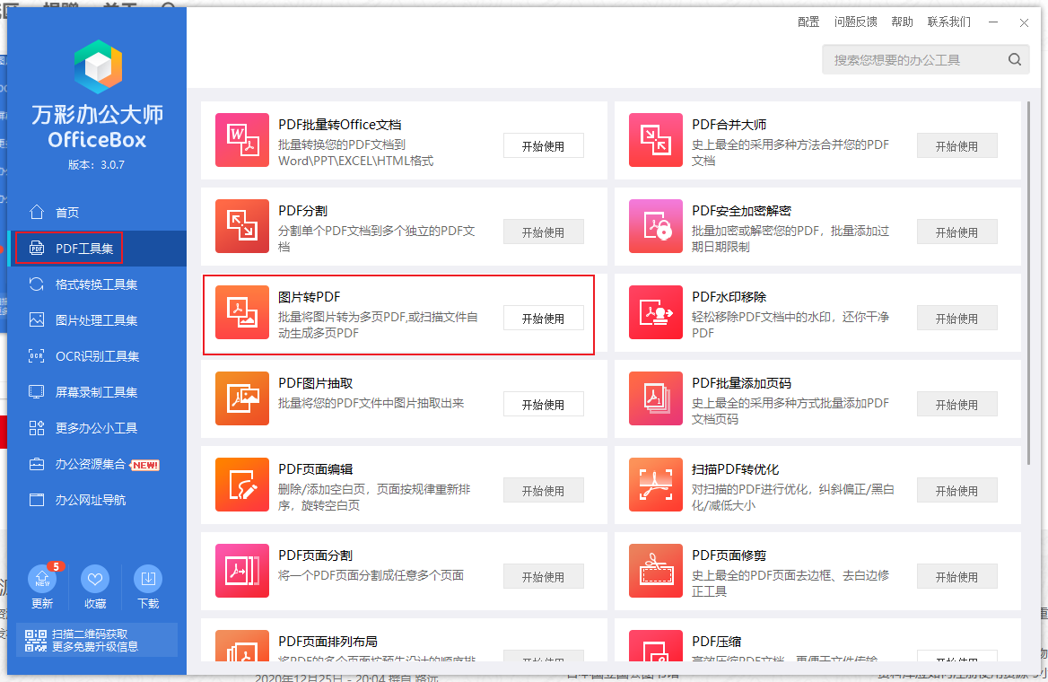Click the 扫描PDF转优化 title text
This screenshot has height=682, width=1048.
735,469
